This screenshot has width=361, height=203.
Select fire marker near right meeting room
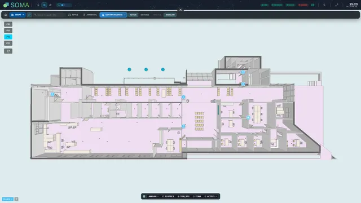[248, 118]
